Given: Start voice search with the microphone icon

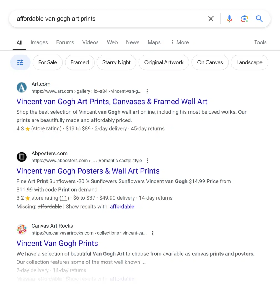Looking at the screenshot, I should 229,19.
